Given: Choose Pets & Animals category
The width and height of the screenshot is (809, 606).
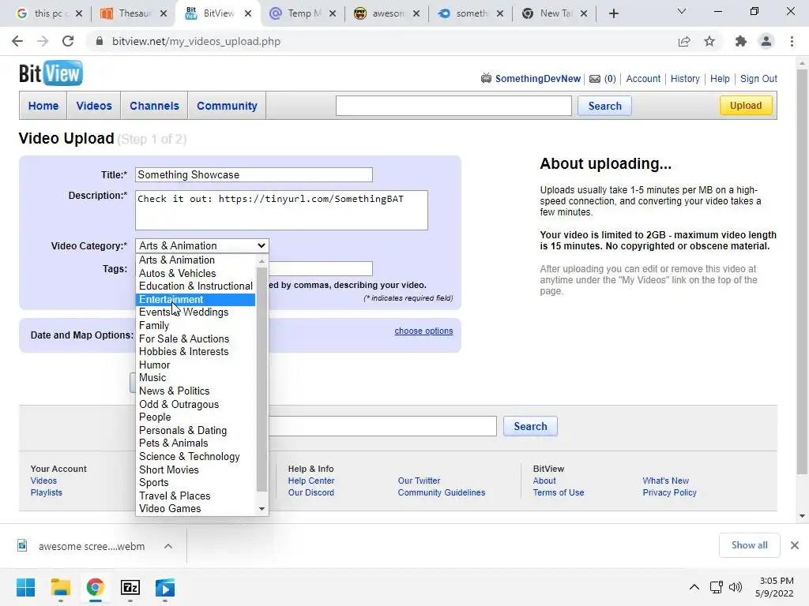Looking at the screenshot, I should coord(196,443).
